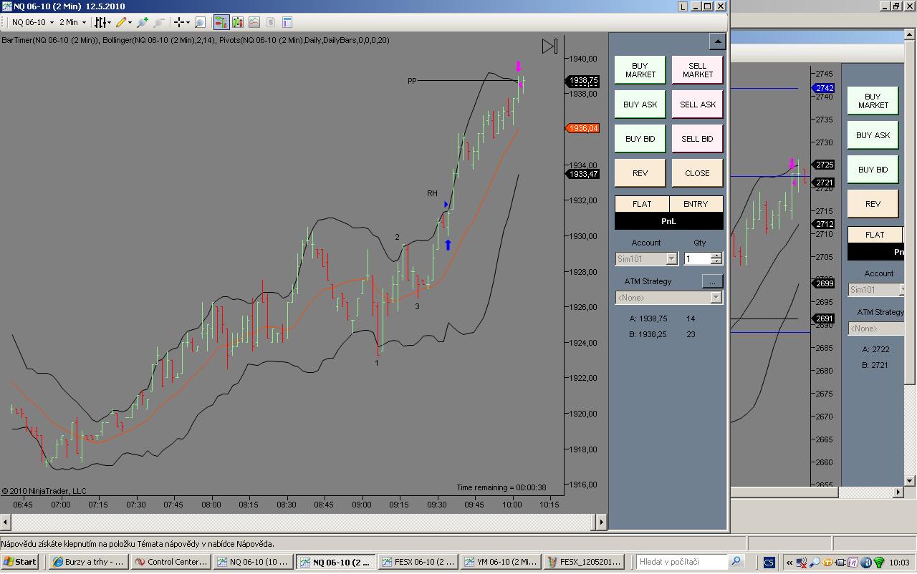
Task: Decrease quantity with the Qty down arrow
Action: coord(716,262)
